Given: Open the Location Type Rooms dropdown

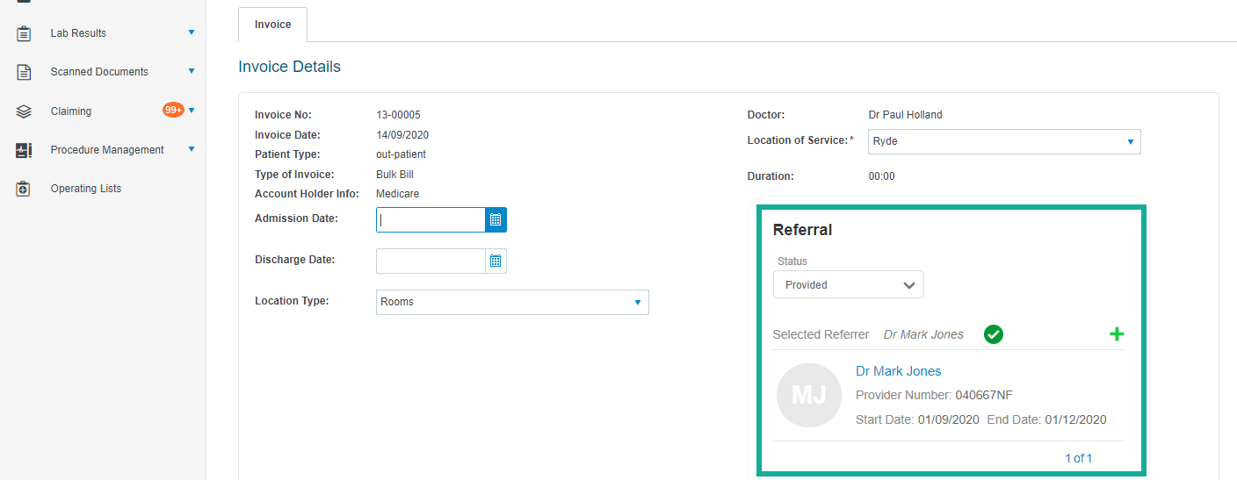Looking at the screenshot, I should 512,302.
